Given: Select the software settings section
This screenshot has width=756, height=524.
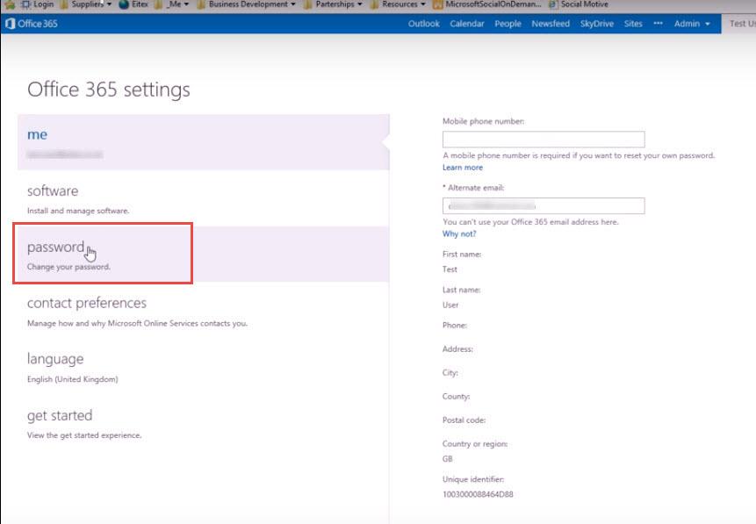Looking at the screenshot, I should (x=203, y=198).
